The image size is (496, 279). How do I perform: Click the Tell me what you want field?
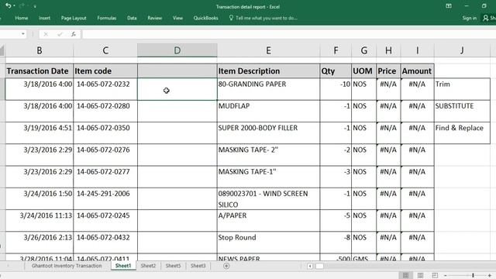[263, 18]
